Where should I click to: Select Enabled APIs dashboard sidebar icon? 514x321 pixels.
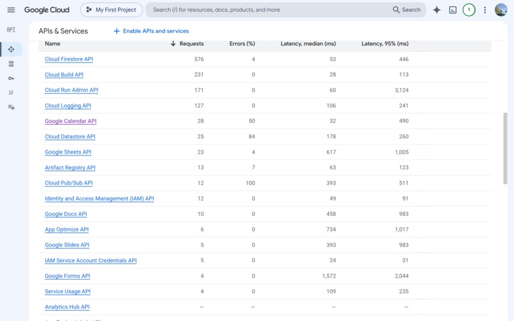point(11,50)
